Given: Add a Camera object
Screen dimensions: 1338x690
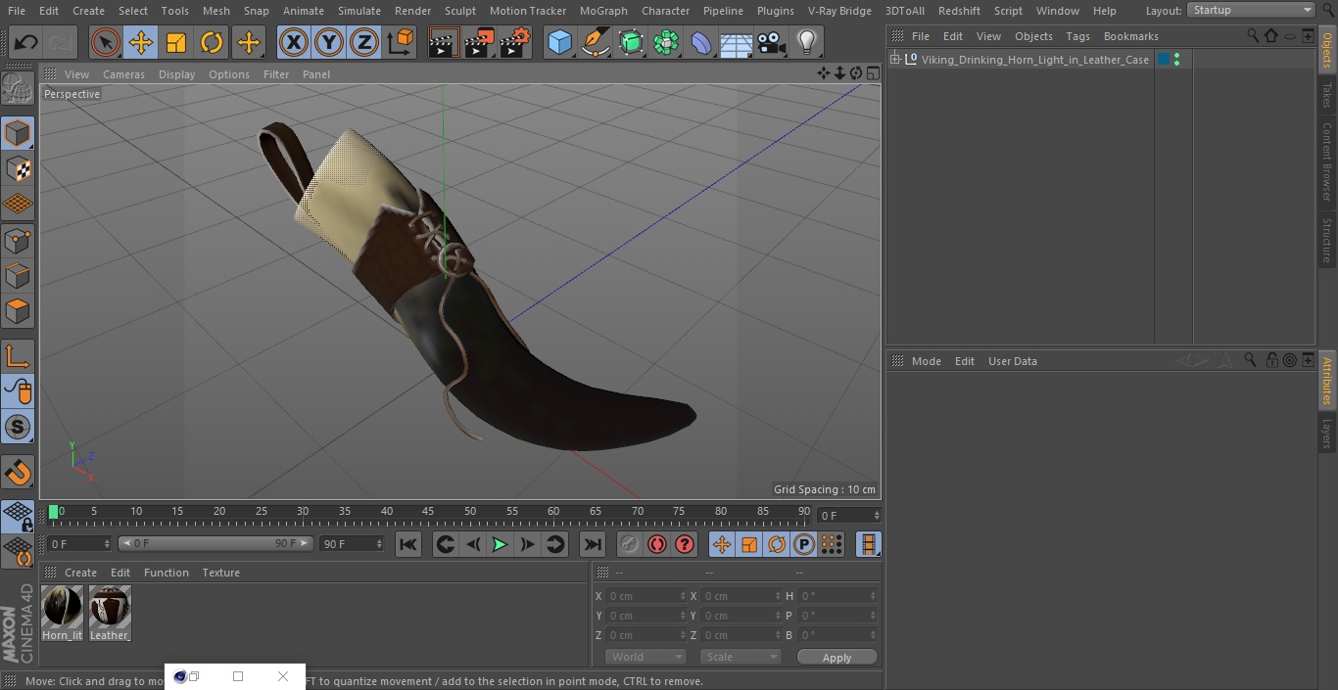Looking at the screenshot, I should [x=772, y=42].
